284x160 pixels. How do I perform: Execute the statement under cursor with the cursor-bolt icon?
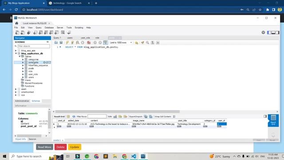72,43
